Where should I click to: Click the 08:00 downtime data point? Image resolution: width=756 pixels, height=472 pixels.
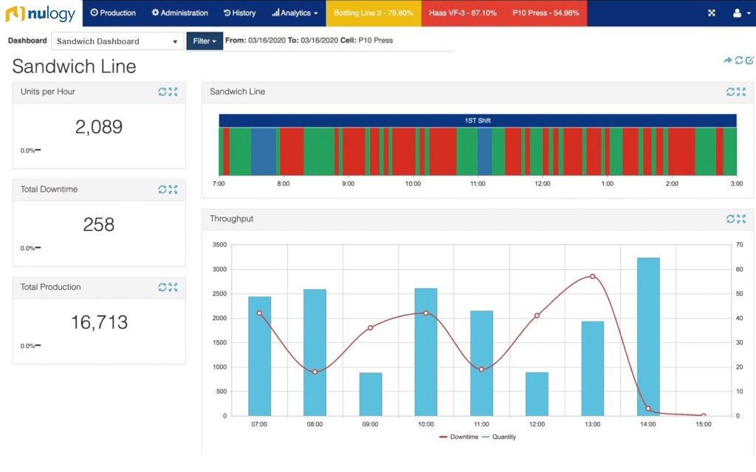tap(315, 372)
